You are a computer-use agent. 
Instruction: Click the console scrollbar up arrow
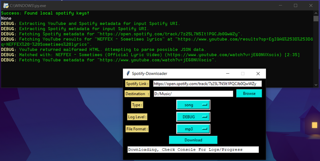tap(316, 13)
